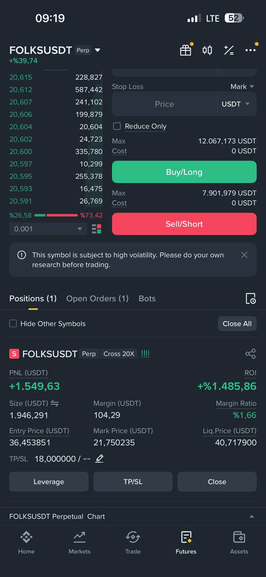
Task: Tick the Reduce Only checkbox
Action: [117, 126]
